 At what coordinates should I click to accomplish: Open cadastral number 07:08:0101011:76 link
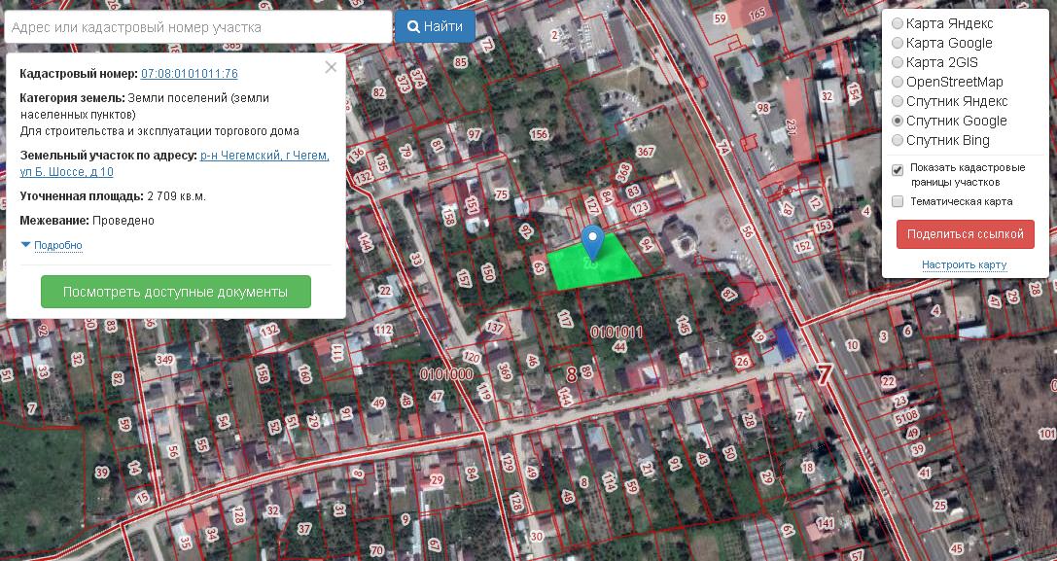(x=190, y=74)
